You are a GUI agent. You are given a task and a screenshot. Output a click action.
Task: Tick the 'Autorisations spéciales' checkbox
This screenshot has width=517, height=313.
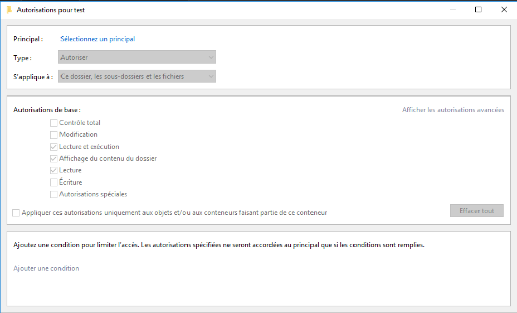coord(53,194)
